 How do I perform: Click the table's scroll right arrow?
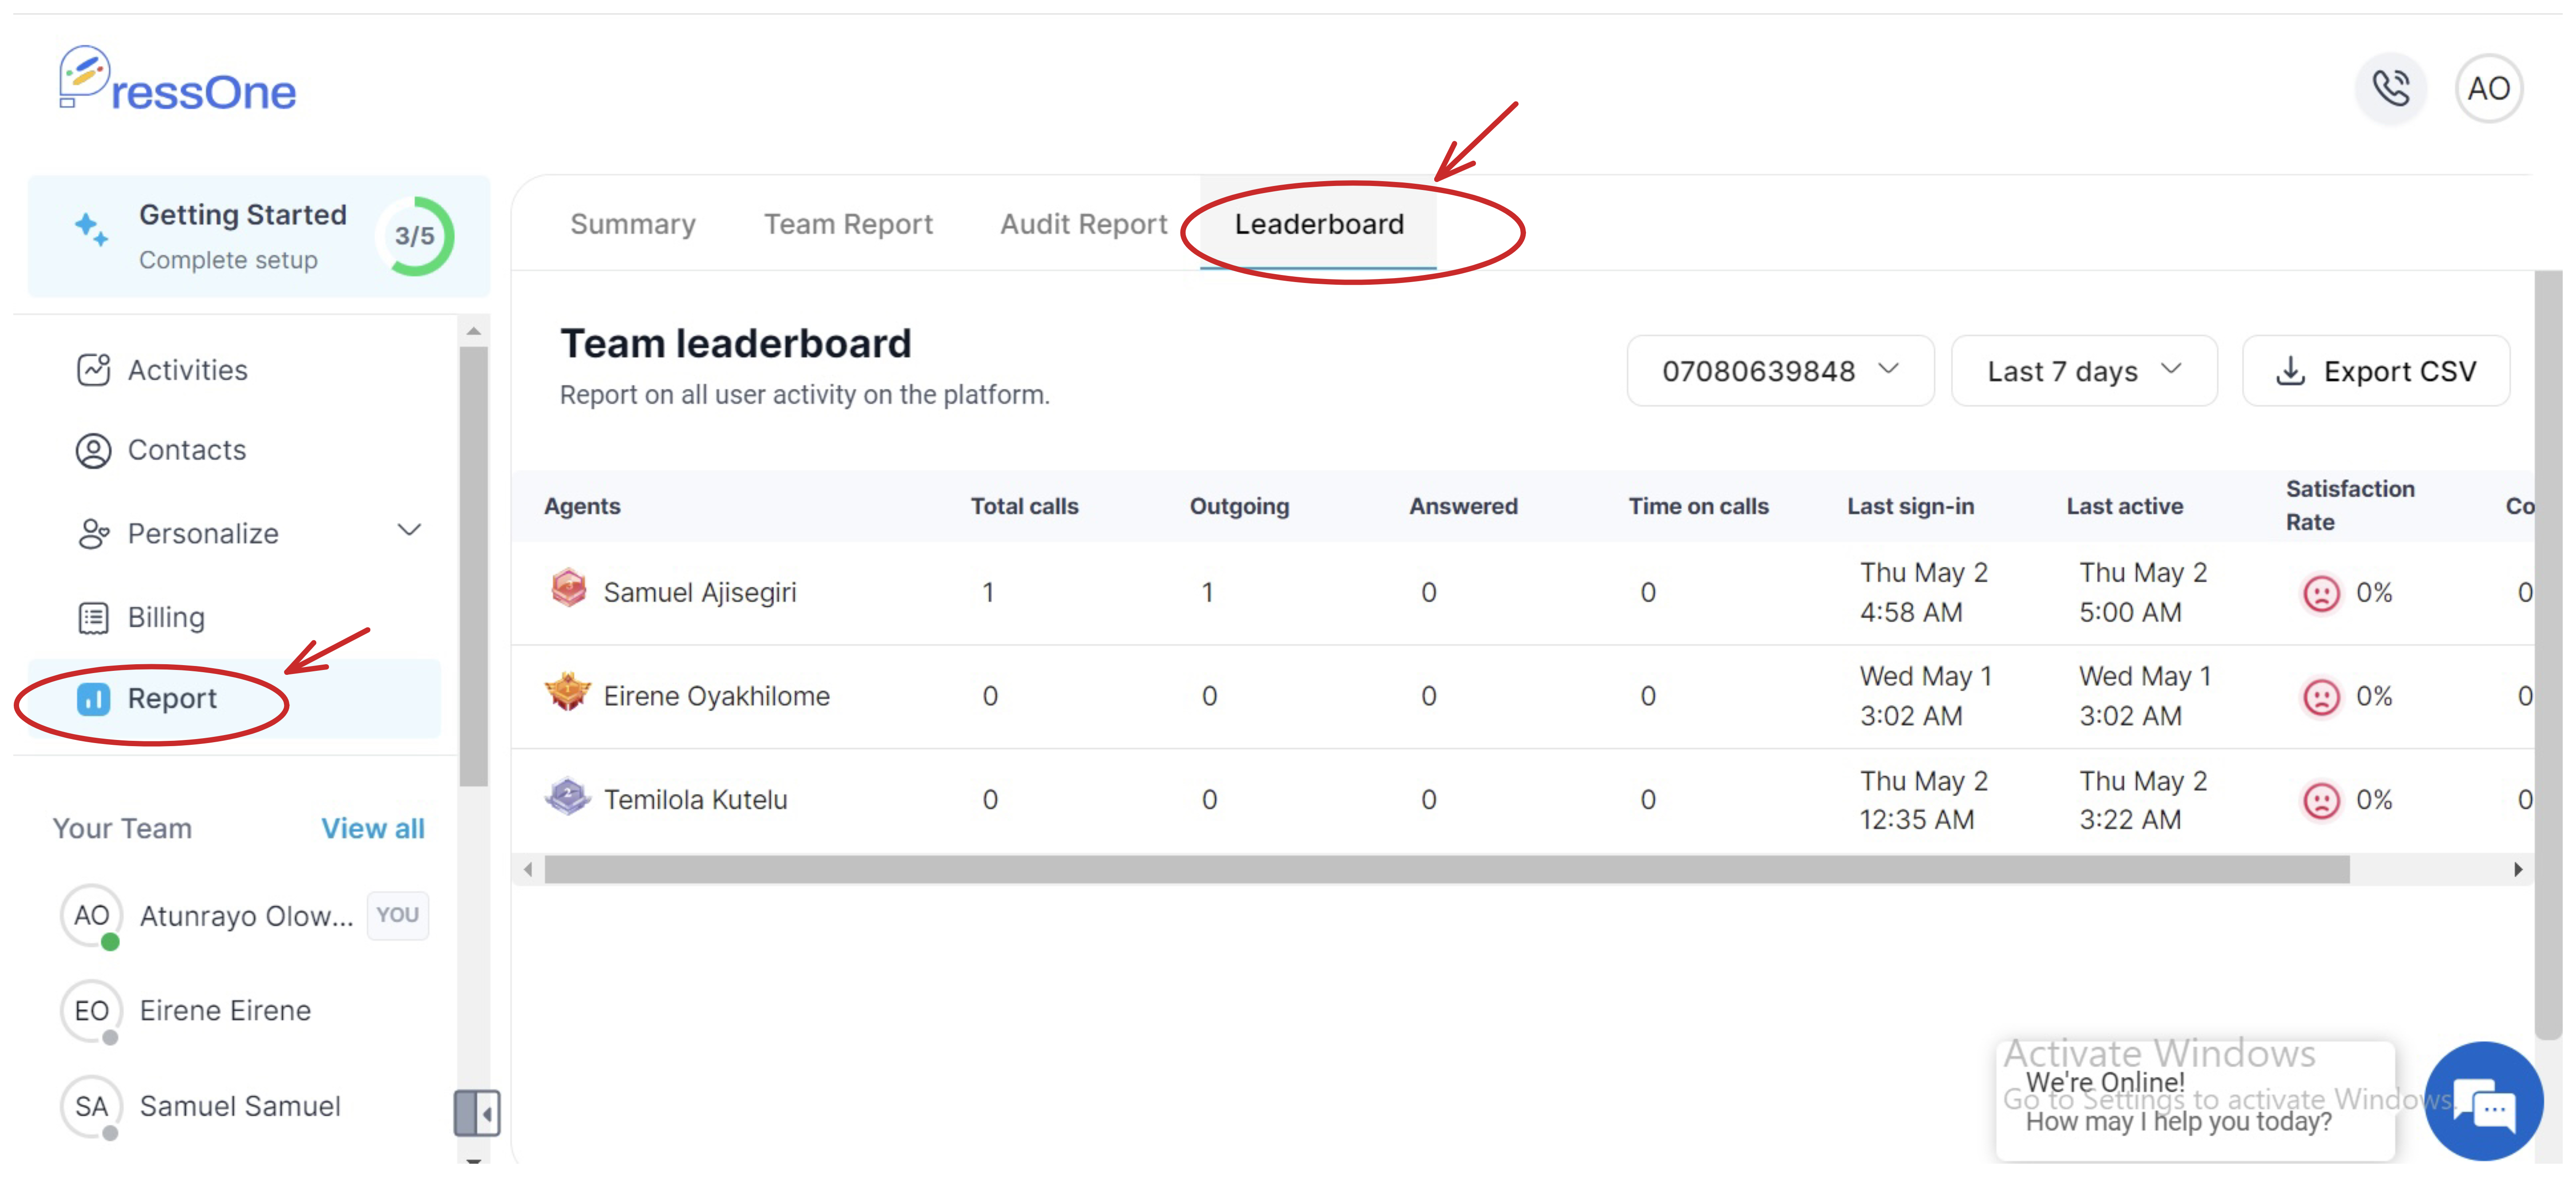coord(2518,869)
